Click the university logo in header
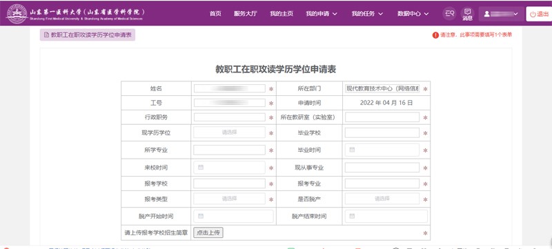The height and width of the screenshot is (249, 552). tap(17, 13)
